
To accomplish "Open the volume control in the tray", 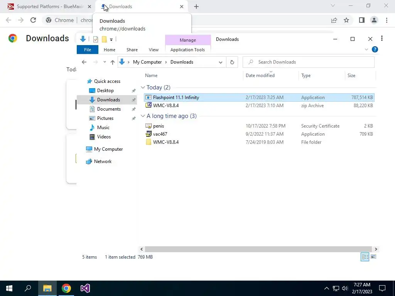I will (345, 288).
